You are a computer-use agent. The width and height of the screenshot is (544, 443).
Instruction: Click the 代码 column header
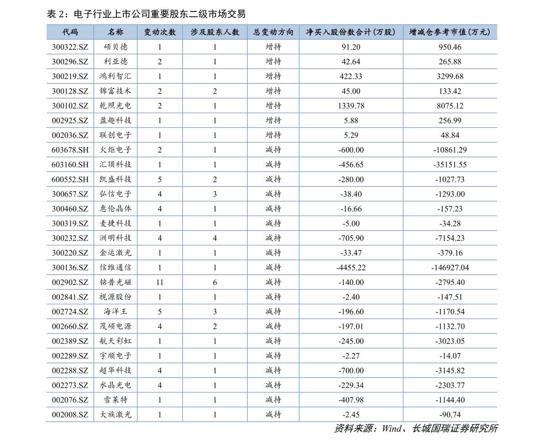point(70,32)
